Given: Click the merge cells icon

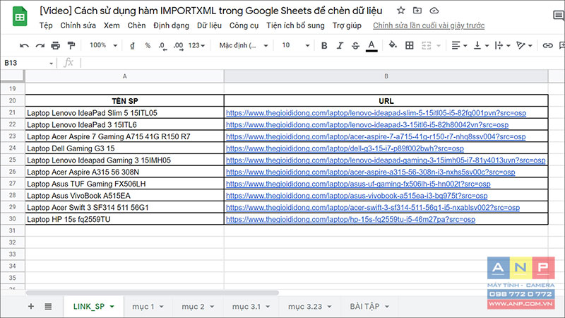Looking at the screenshot, I should click(x=427, y=45).
